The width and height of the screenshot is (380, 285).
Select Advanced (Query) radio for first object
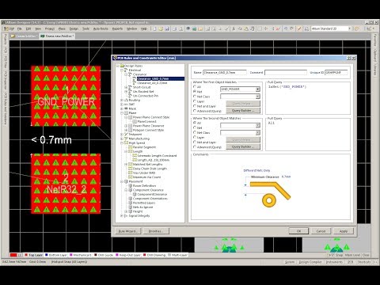195,111
